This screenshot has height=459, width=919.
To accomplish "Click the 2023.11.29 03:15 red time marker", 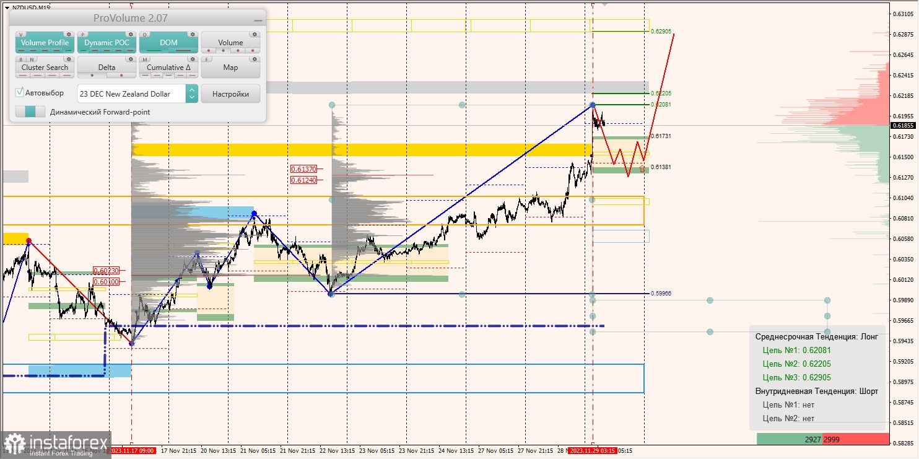I will pos(593,451).
